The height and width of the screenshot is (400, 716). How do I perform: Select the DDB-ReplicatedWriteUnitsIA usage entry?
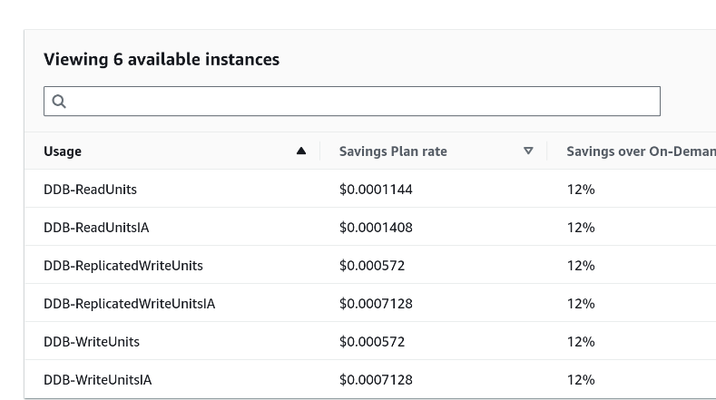click(x=129, y=304)
